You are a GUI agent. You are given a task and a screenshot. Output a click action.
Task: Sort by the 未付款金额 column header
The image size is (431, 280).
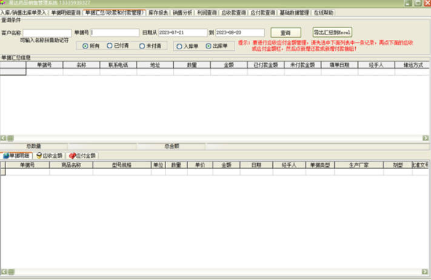coord(302,65)
